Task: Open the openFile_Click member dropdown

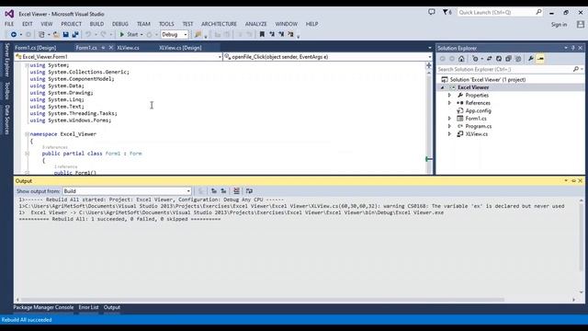Action: (x=327, y=57)
